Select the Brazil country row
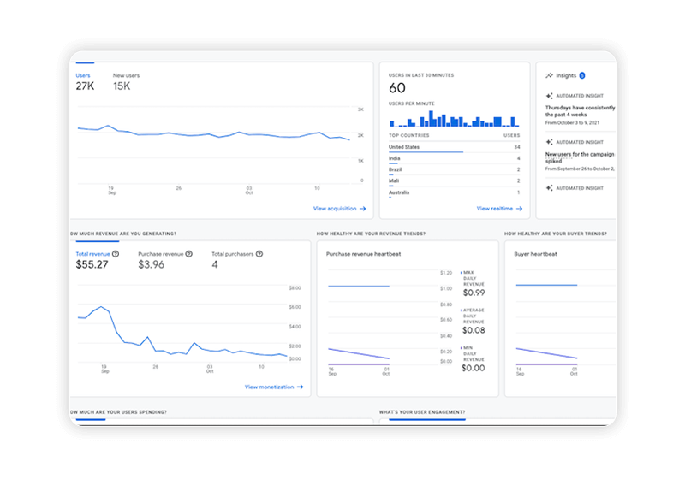 (455, 170)
